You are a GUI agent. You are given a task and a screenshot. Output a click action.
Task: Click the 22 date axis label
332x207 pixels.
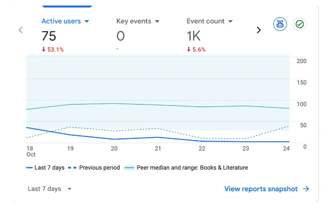click(x=202, y=149)
